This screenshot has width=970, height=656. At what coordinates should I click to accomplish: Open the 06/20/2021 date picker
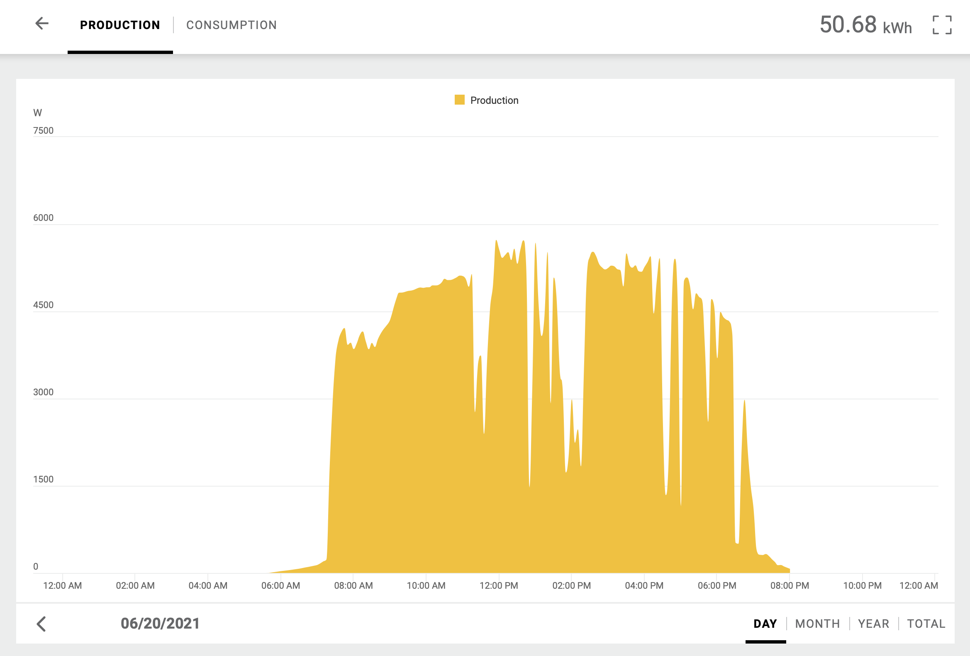click(160, 624)
